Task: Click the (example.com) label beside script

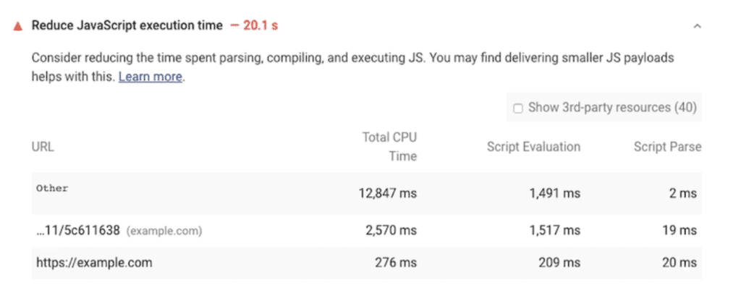Action: [164, 231]
